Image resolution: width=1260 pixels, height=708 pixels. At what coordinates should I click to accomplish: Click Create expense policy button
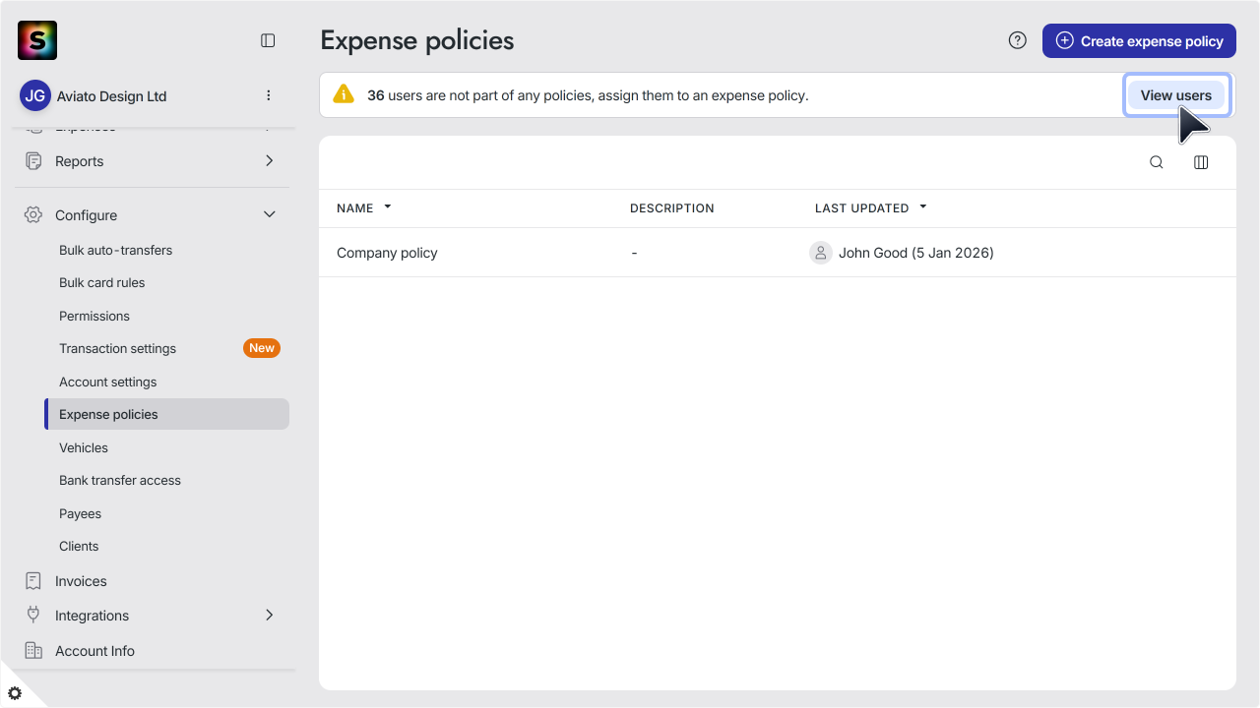tap(1139, 40)
